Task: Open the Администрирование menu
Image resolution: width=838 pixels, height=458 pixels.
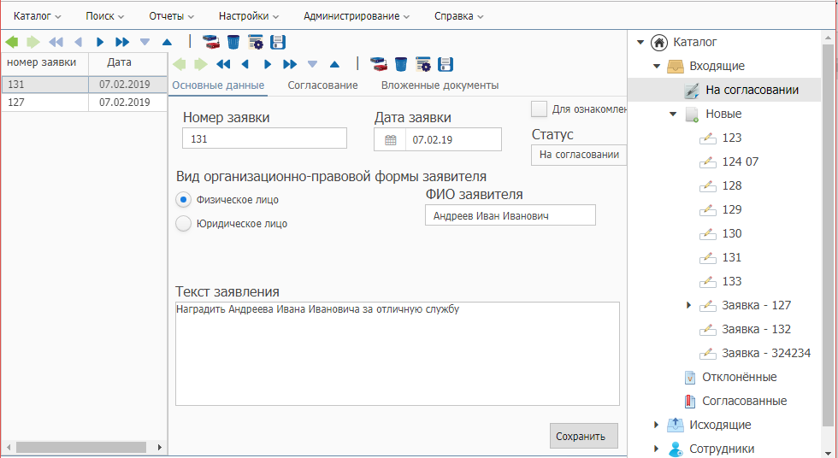Action: (357, 16)
